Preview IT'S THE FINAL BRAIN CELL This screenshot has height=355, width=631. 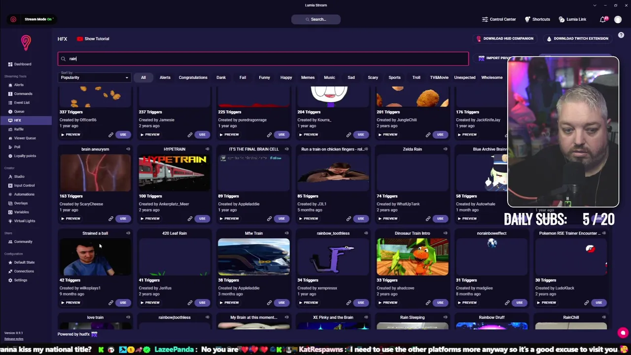point(229,218)
